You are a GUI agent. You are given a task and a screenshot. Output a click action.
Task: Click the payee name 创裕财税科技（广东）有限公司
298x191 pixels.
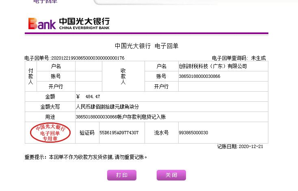[x=213, y=66]
